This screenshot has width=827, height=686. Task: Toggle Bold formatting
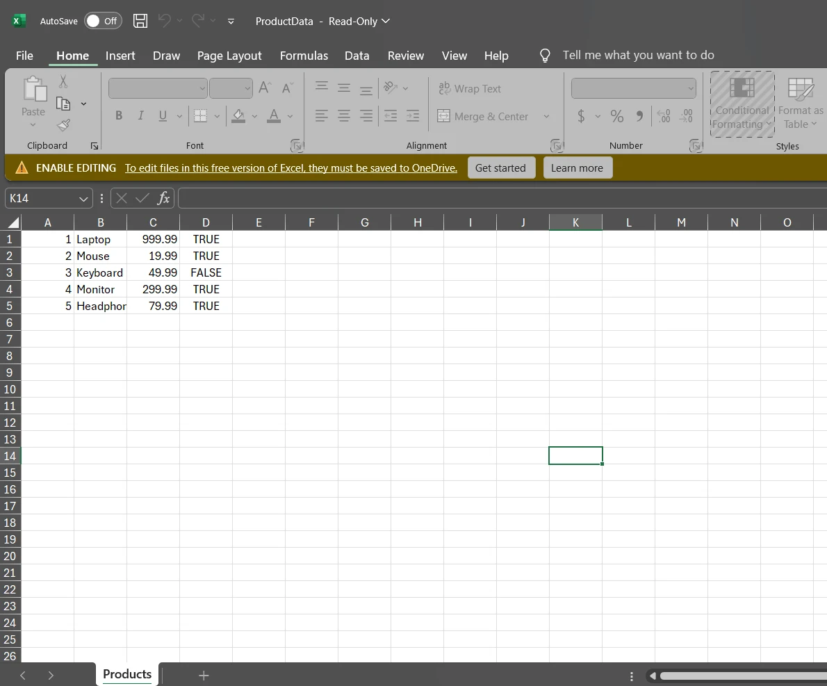tap(119, 116)
